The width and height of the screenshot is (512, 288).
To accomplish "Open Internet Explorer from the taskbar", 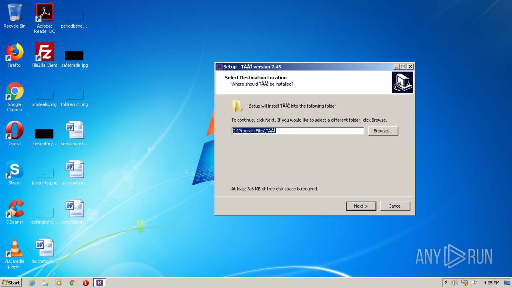I will (x=32, y=283).
